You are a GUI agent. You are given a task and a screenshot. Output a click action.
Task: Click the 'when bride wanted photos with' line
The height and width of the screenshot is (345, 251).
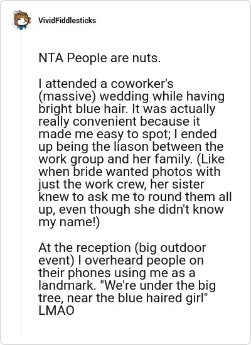click(x=129, y=172)
